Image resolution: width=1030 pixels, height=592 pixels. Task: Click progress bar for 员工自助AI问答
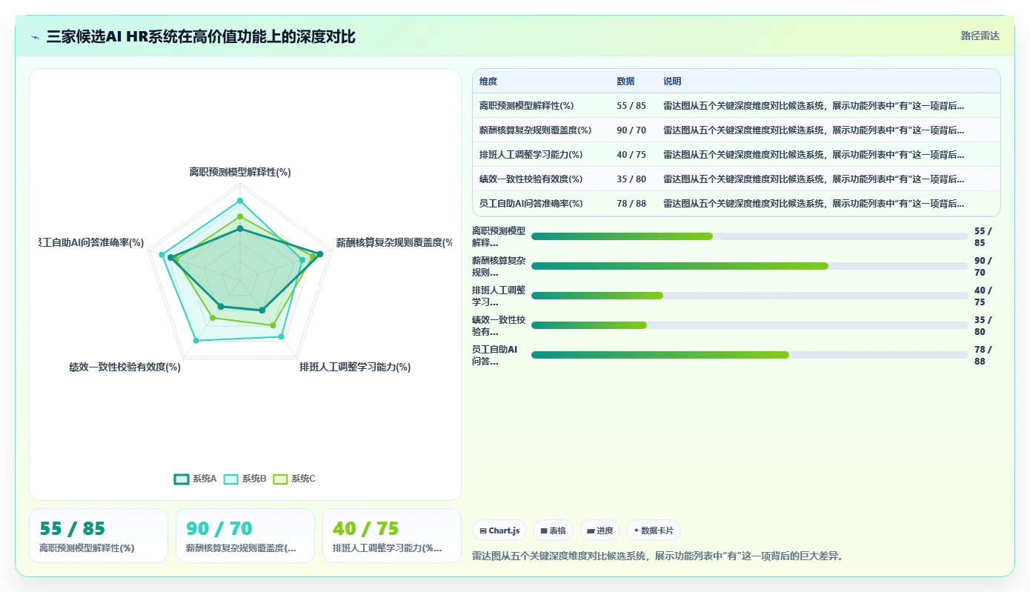[750, 355]
